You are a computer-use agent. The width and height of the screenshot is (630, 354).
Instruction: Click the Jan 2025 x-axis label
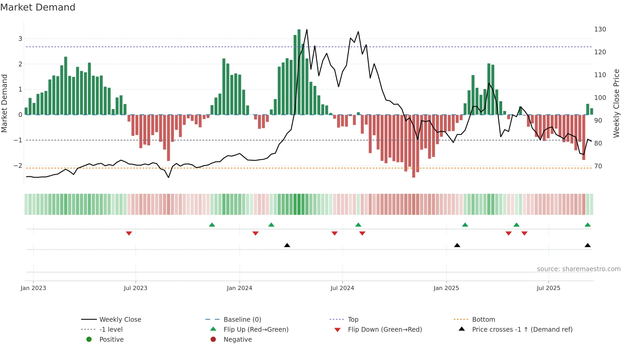[446, 288]
